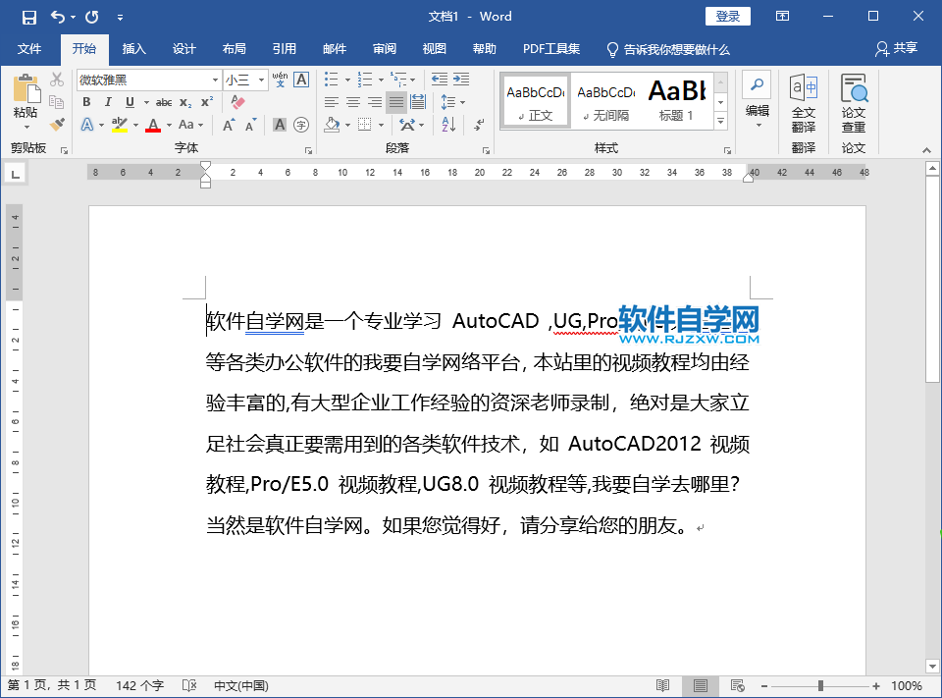The image size is (942, 698).
Task: Undo the last action
Action: pyautogui.click(x=58, y=17)
